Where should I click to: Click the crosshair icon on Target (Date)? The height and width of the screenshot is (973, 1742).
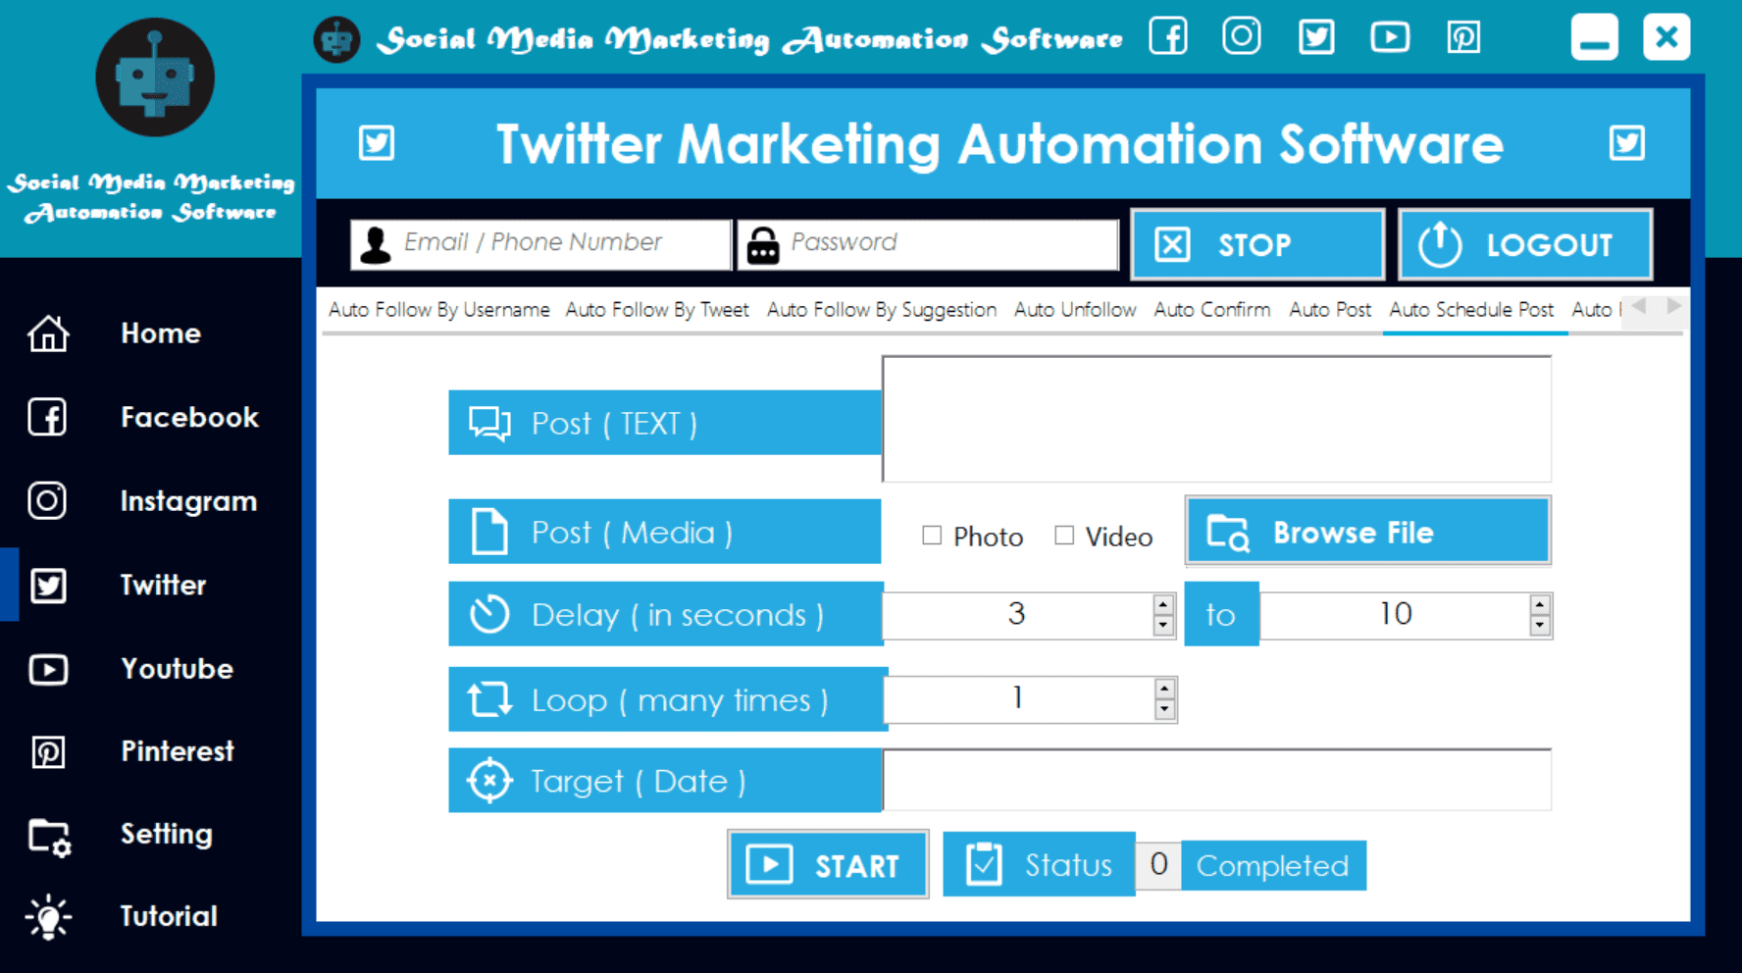(x=489, y=781)
